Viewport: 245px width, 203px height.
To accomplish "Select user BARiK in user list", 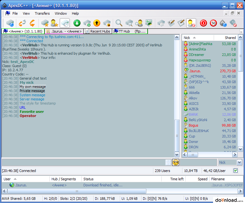I will [210, 114].
